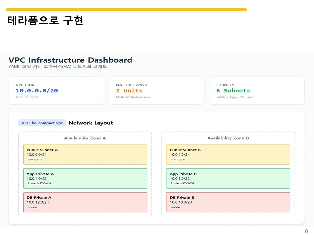Select the App Private B box
This screenshot has height=235, width=314.
tap(228, 179)
